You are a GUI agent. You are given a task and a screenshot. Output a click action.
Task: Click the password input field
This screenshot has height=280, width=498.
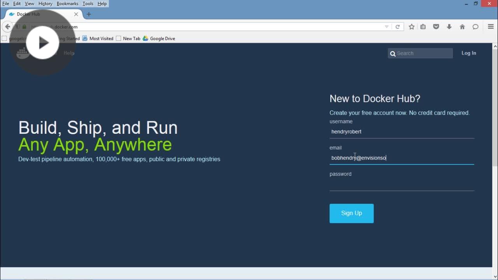pyautogui.click(x=402, y=184)
